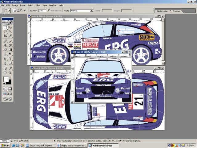This screenshot has height=148, width=197.
Task: Activate the Type tool
Action: [10, 59]
